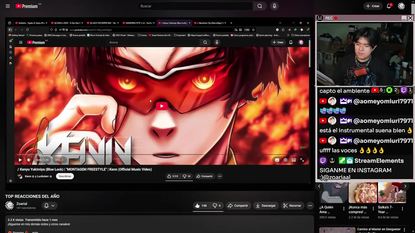Expand description with 'más' link
The image size is (415, 233).
click(x=35, y=232)
